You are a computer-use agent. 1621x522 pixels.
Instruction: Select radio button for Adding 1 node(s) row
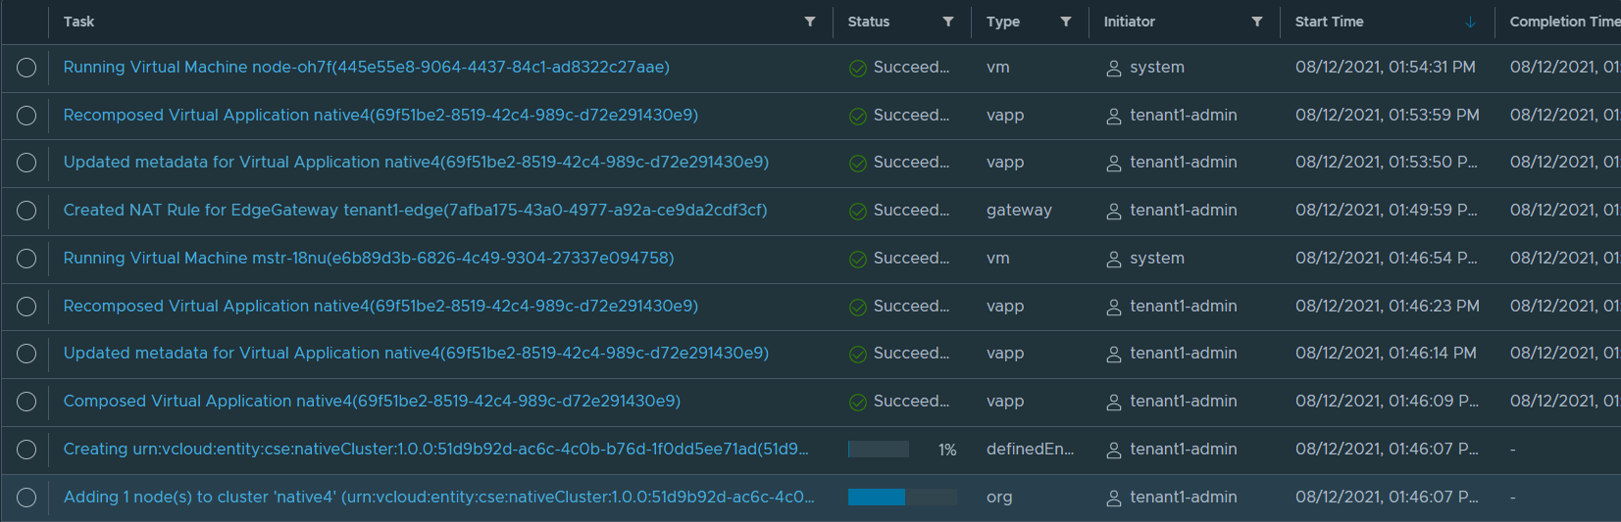(26, 498)
